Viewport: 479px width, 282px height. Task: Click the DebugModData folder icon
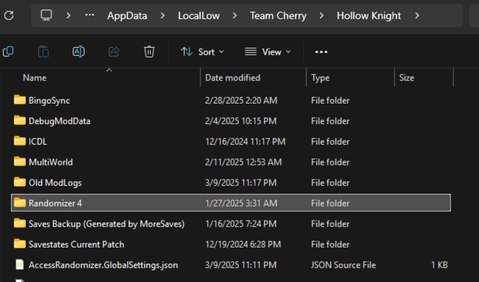point(20,120)
